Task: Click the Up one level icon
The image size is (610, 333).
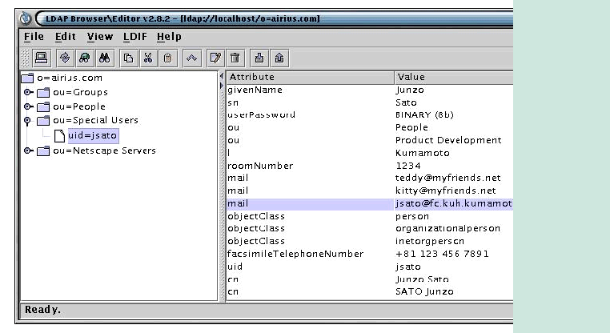Action: click(192, 58)
